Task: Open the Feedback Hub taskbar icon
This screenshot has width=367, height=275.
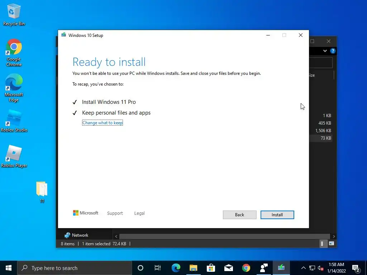Action: 264,268
